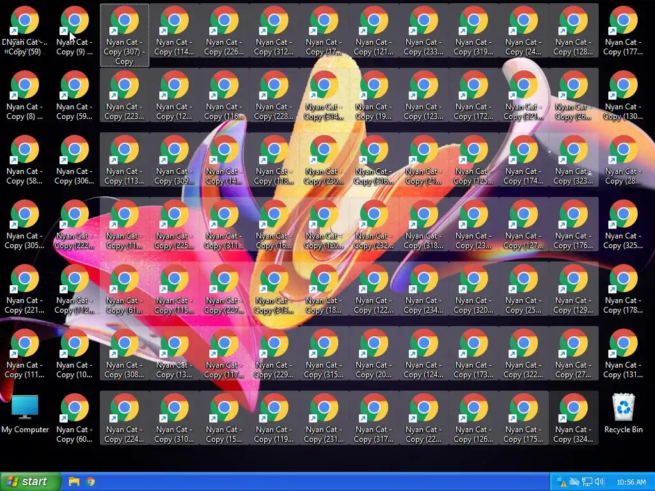Select Nyan Cat Copy (225... shortcut
The width and height of the screenshot is (655, 491).
pyautogui.click(x=174, y=224)
